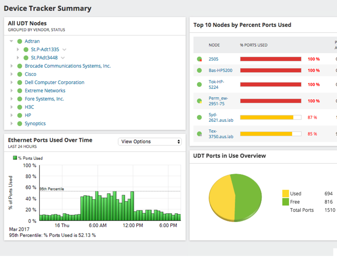337x257 pixels.
Task: Expand the St.PAdt3448 node
Action: click(18, 58)
